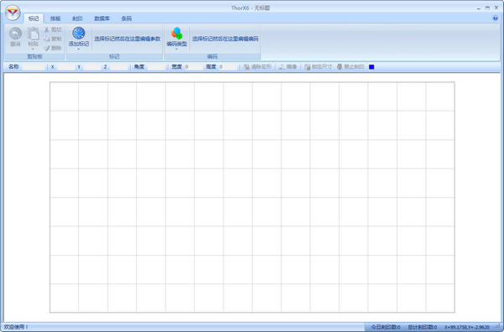Open the 条码 ribbon tab

click(126, 18)
